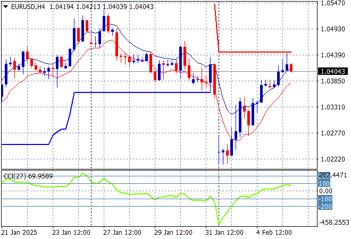The image size is (351, 239).
Task: Click the triangle arrow beside EURUSD,H4
Action: click(x=5, y=6)
